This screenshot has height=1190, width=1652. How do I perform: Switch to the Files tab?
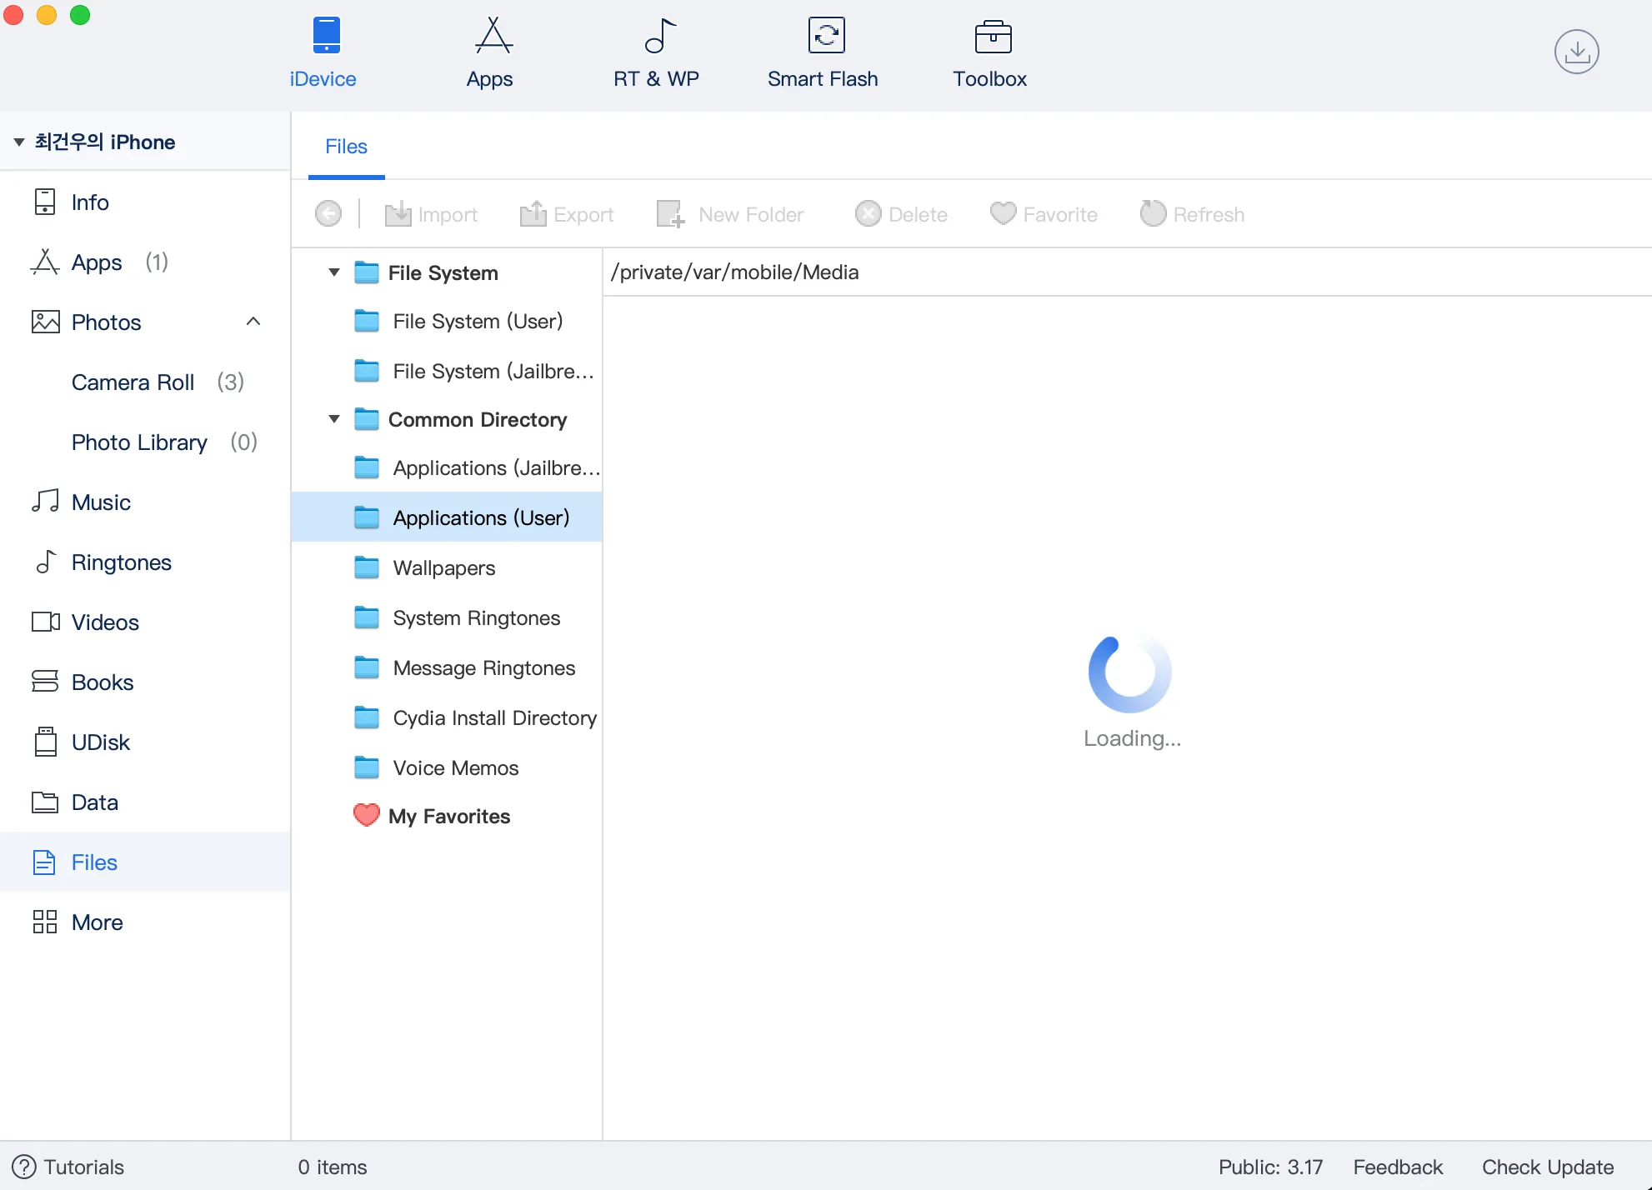coord(346,147)
